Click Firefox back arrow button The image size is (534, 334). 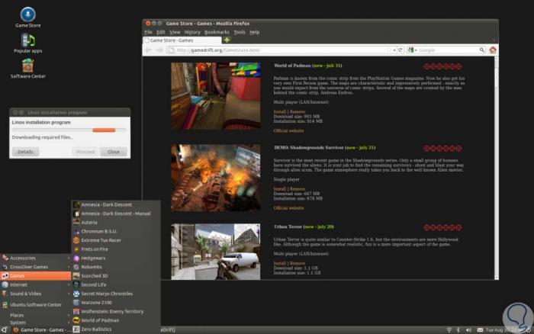(x=149, y=50)
